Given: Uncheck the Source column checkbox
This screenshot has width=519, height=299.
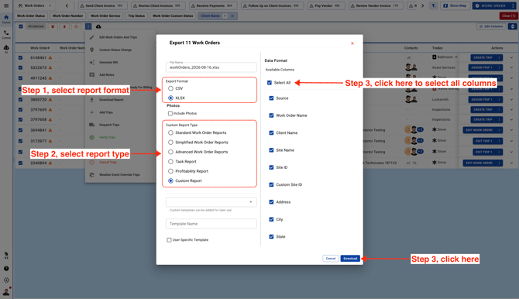Looking at the screenshot, I should 271,98.
